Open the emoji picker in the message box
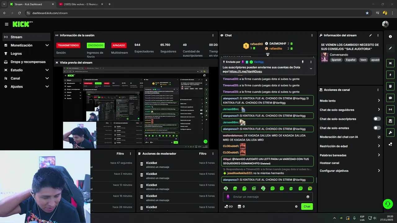The width and height of the screenshot is (397, 223). tap(308, 197)
